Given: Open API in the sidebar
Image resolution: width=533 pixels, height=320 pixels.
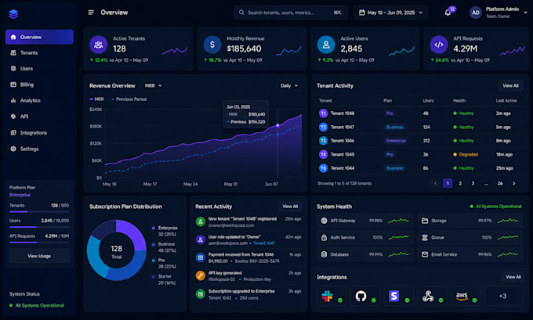Looking at the screenshot, I should 39,117.
